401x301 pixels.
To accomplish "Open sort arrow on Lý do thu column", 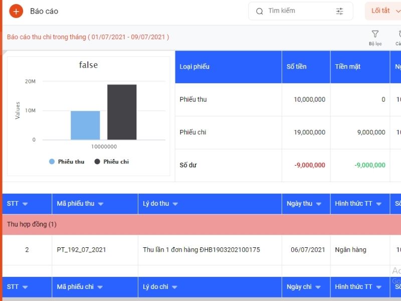I will (x=175, y=204).
